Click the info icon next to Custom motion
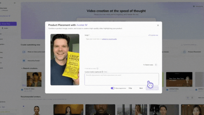This screenshot has height=115, width=204. point(102,72)
